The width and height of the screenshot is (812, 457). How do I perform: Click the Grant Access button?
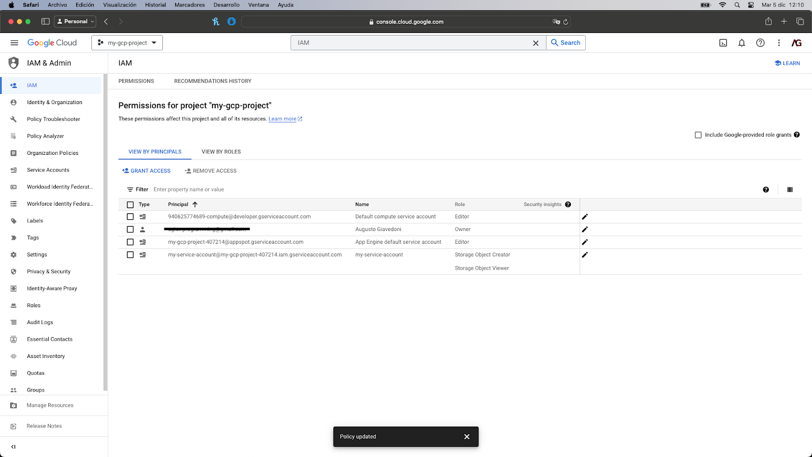pyautogui.click(x=146, y=171)
